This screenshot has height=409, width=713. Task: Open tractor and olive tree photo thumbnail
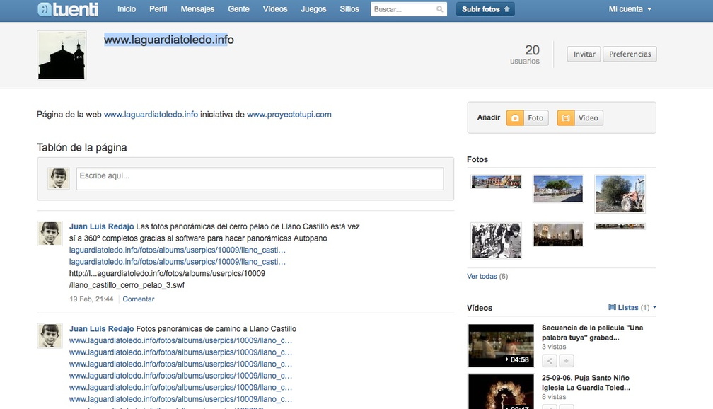(620, 194)
